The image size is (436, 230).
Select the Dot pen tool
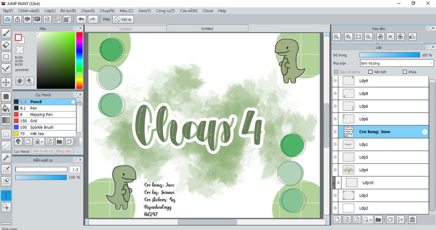click(x=6, y=68)
